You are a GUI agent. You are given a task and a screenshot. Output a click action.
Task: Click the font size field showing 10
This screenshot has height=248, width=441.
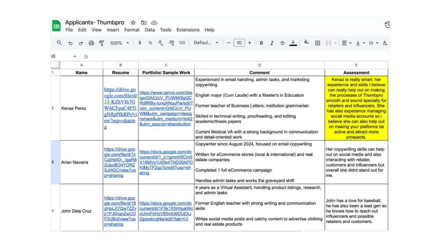pyautogui.click(x=239, y=43)
